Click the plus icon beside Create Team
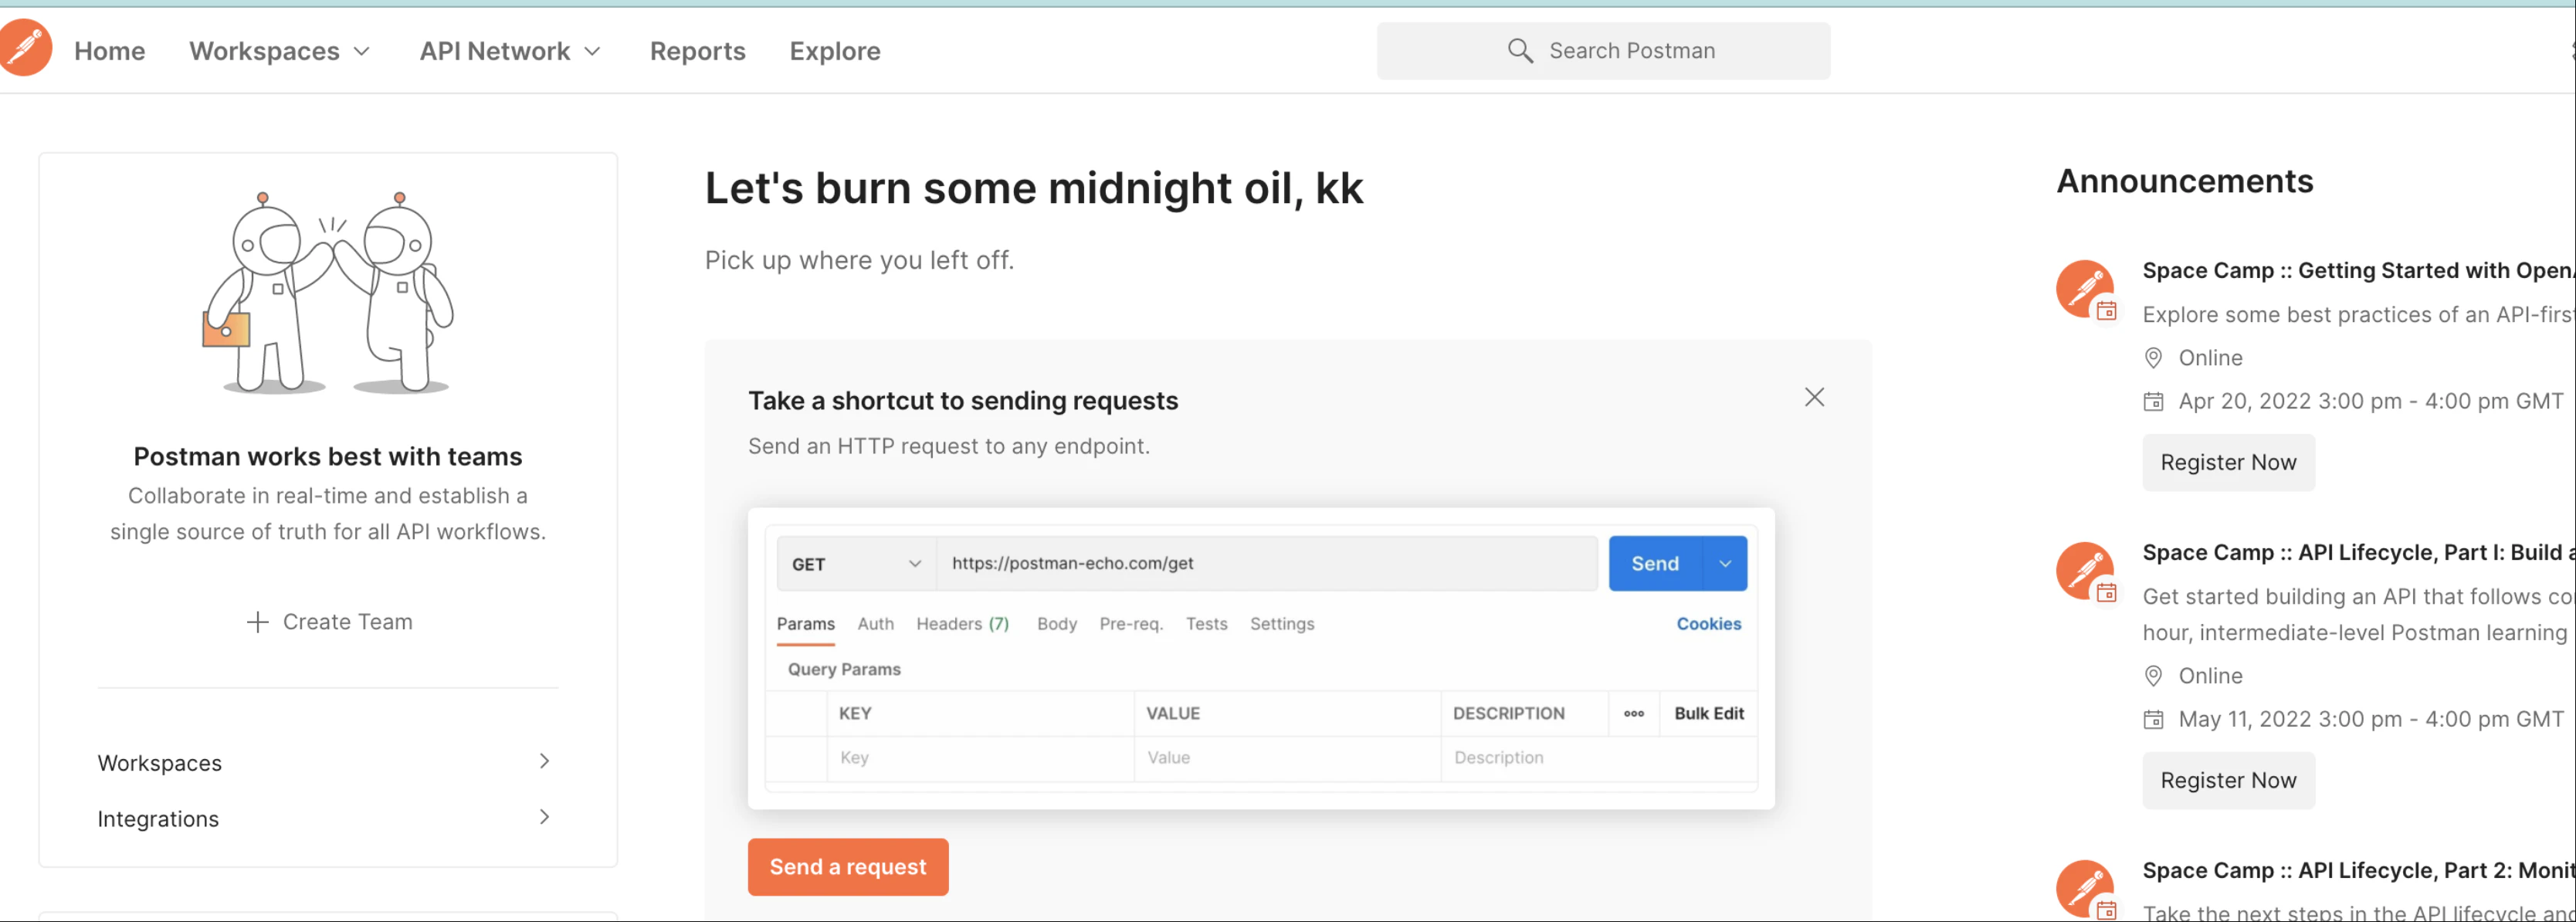Image resolution: width=2576 pixels, height=922 pixels. coord(258,622)
